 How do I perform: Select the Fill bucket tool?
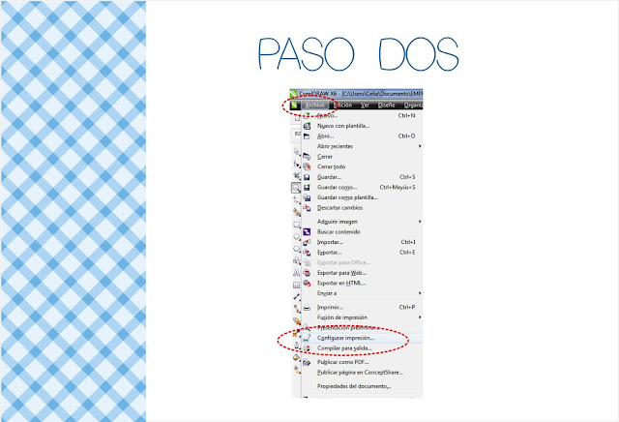296,357
